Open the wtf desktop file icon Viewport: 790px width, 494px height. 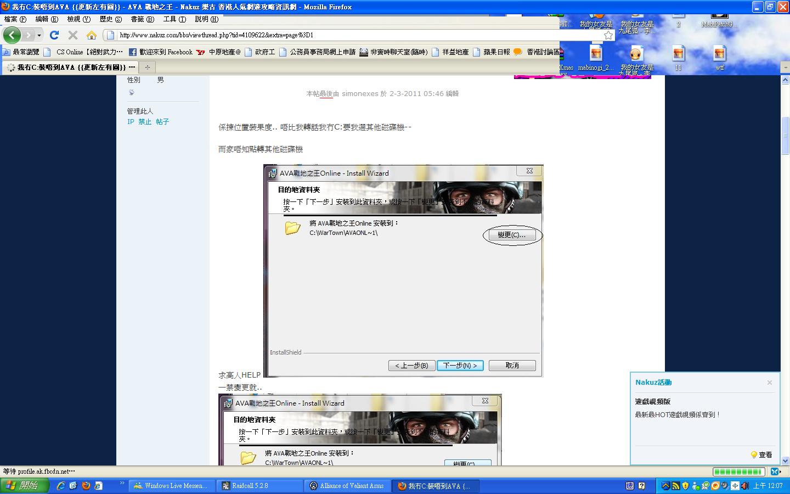(x=719, y=58)
